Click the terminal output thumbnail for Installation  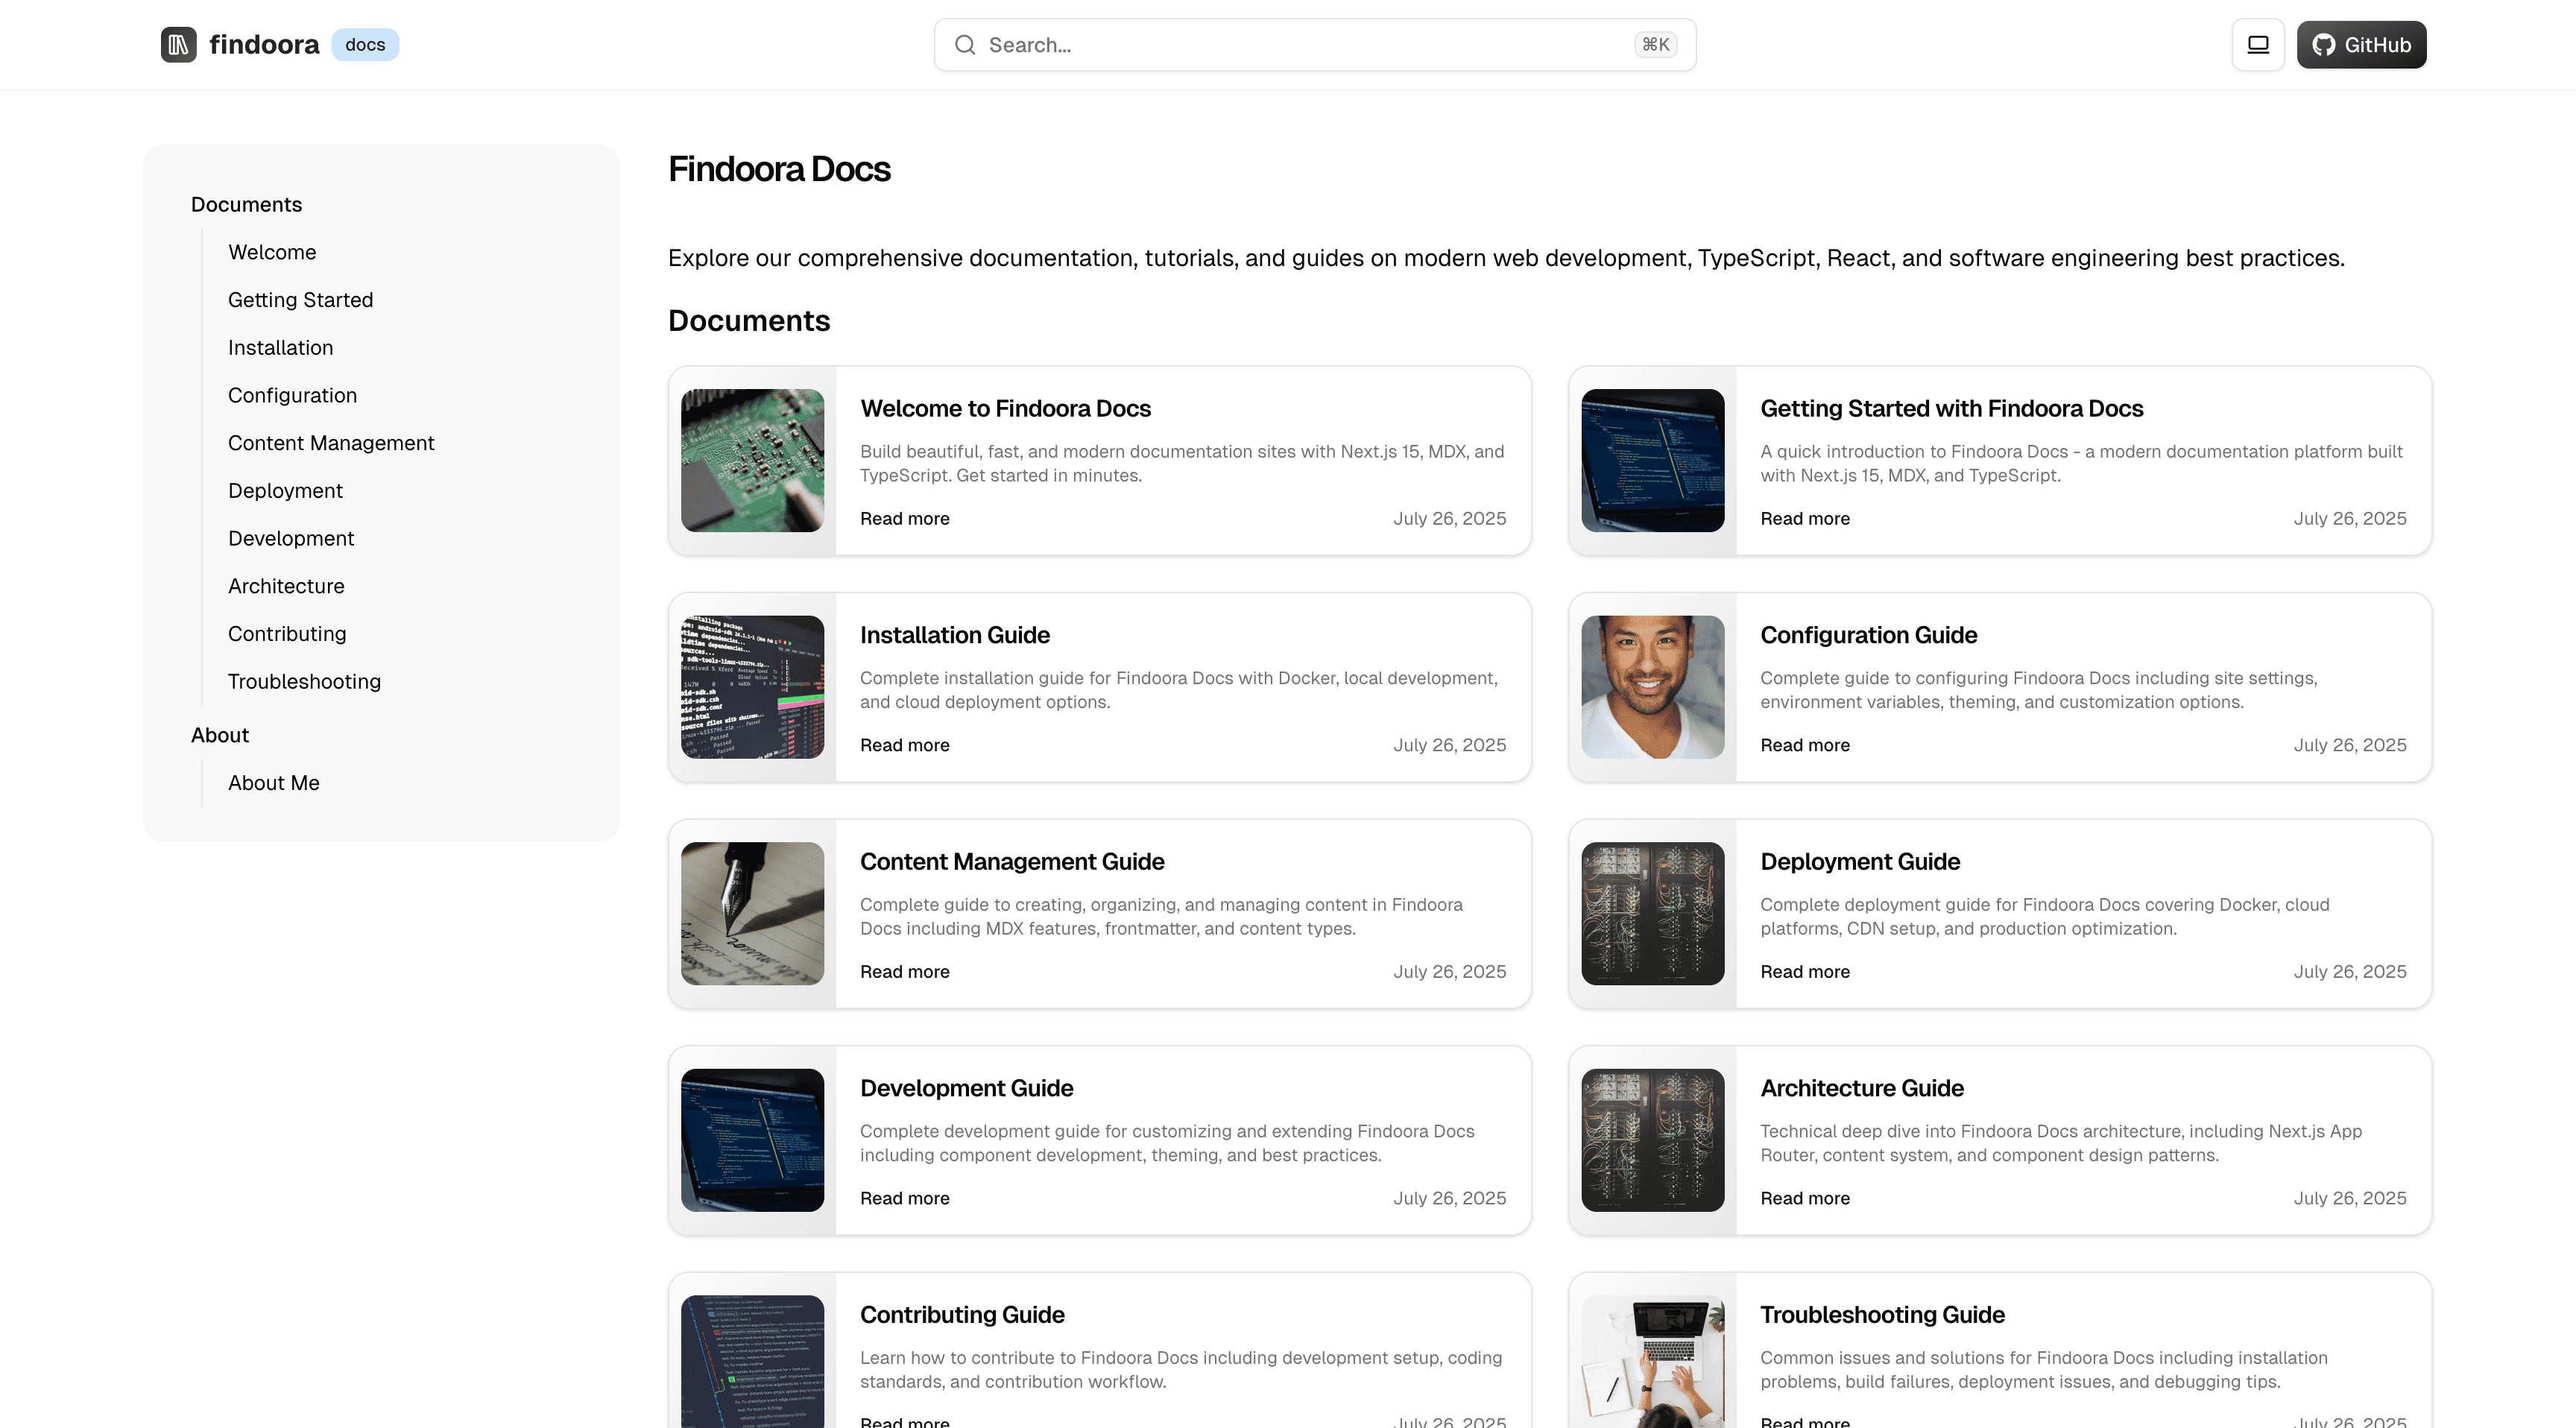(752, 687)
